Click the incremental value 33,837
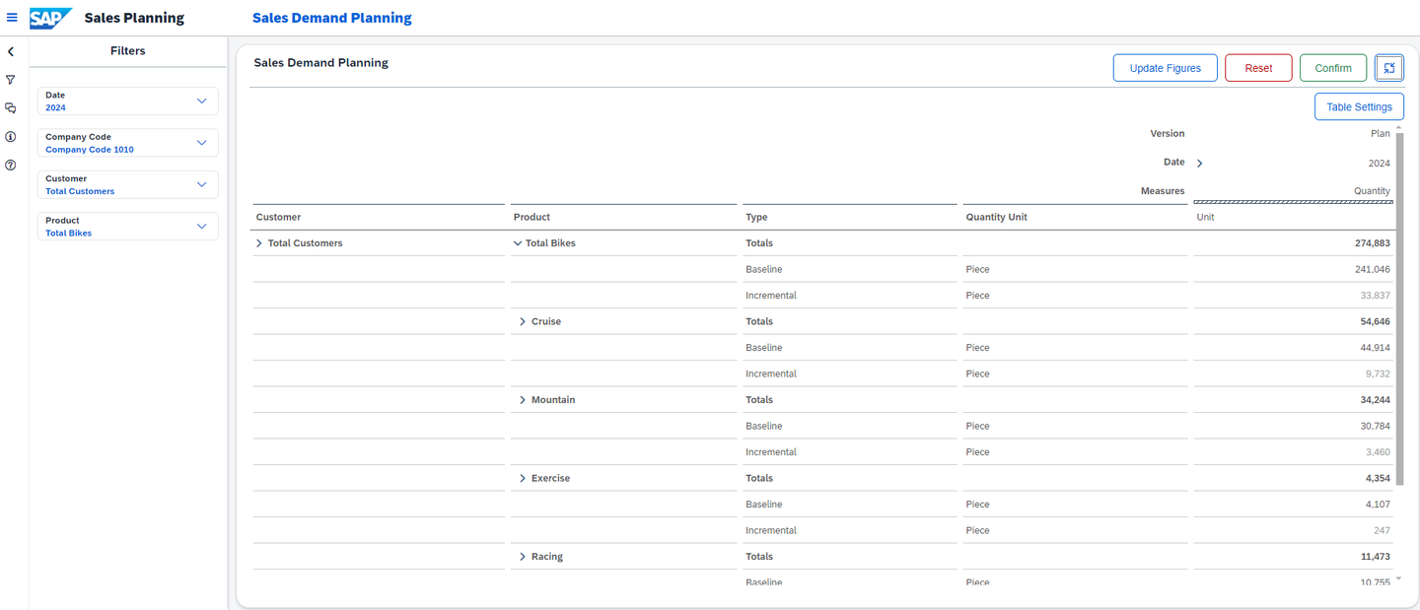1420x610 pixels. 1375,296
